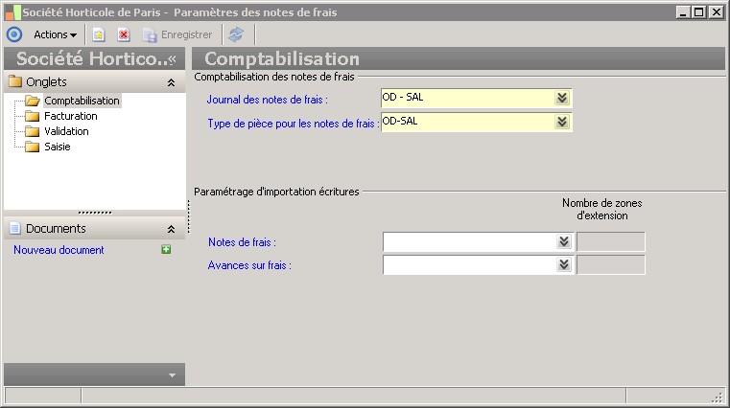Image resolution: width=730 pixels, height=408 pixels.
Task: Click the resize grip in status bar corner
Action: 718,397
